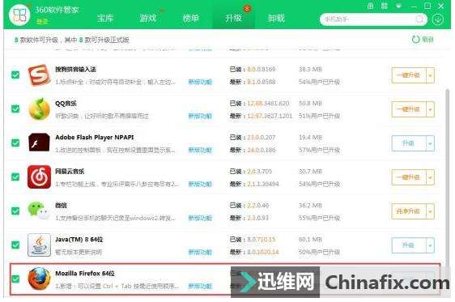The image size is (455, 302).
Task: Click the 19.4 MB size text
Action: pyautogui.click(x=311, y=137)
